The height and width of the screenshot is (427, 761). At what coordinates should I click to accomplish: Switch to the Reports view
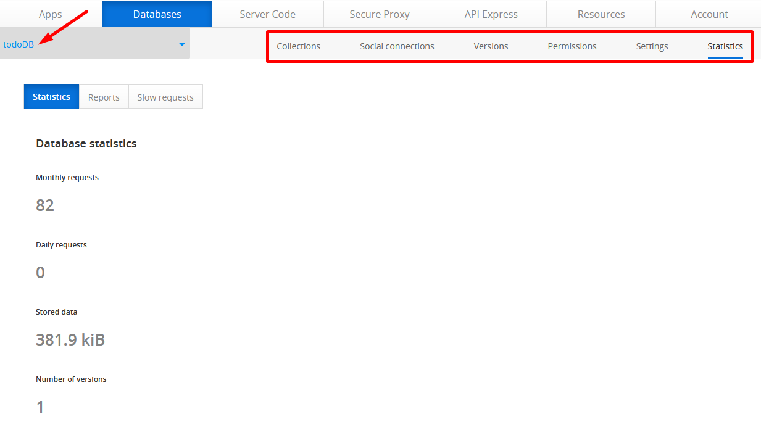(x=104, y=97)
